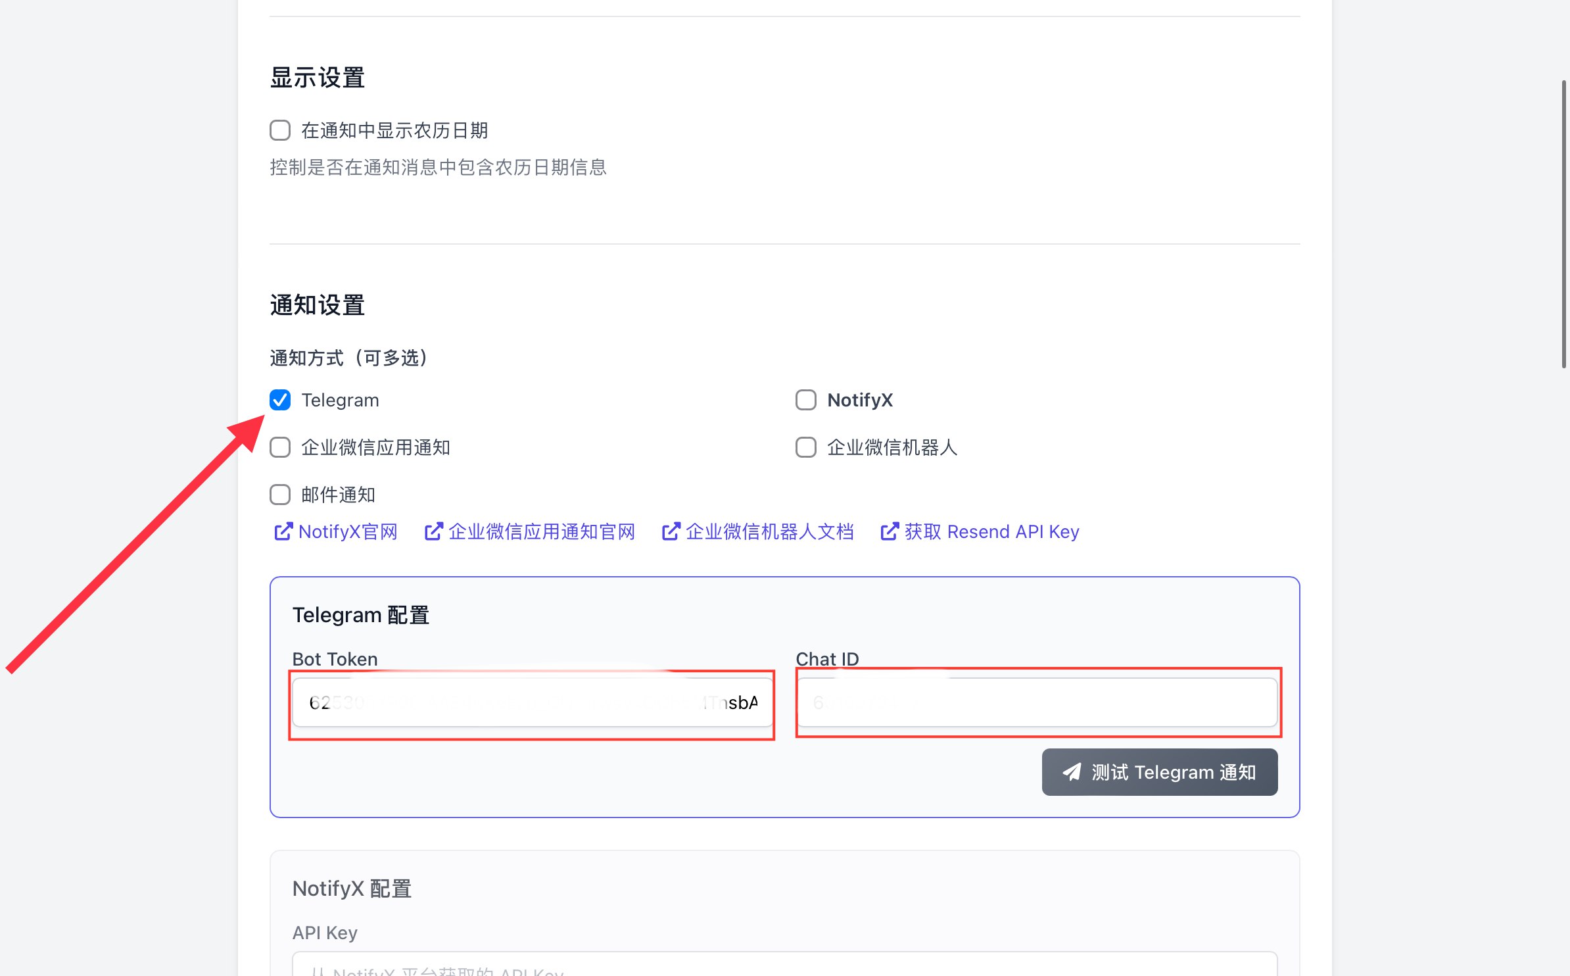Check 企业微信机器人 checkbox
The height and width of the screenshot is (976, 1570).
[806, 447]
